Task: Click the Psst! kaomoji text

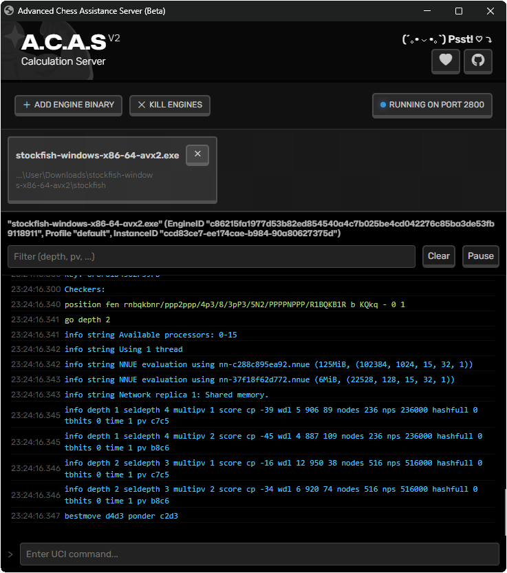Action: click(446, 39)
